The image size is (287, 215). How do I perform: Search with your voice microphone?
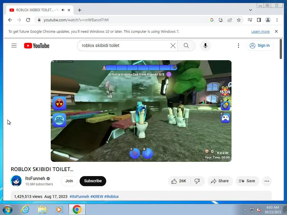point(205,46)
